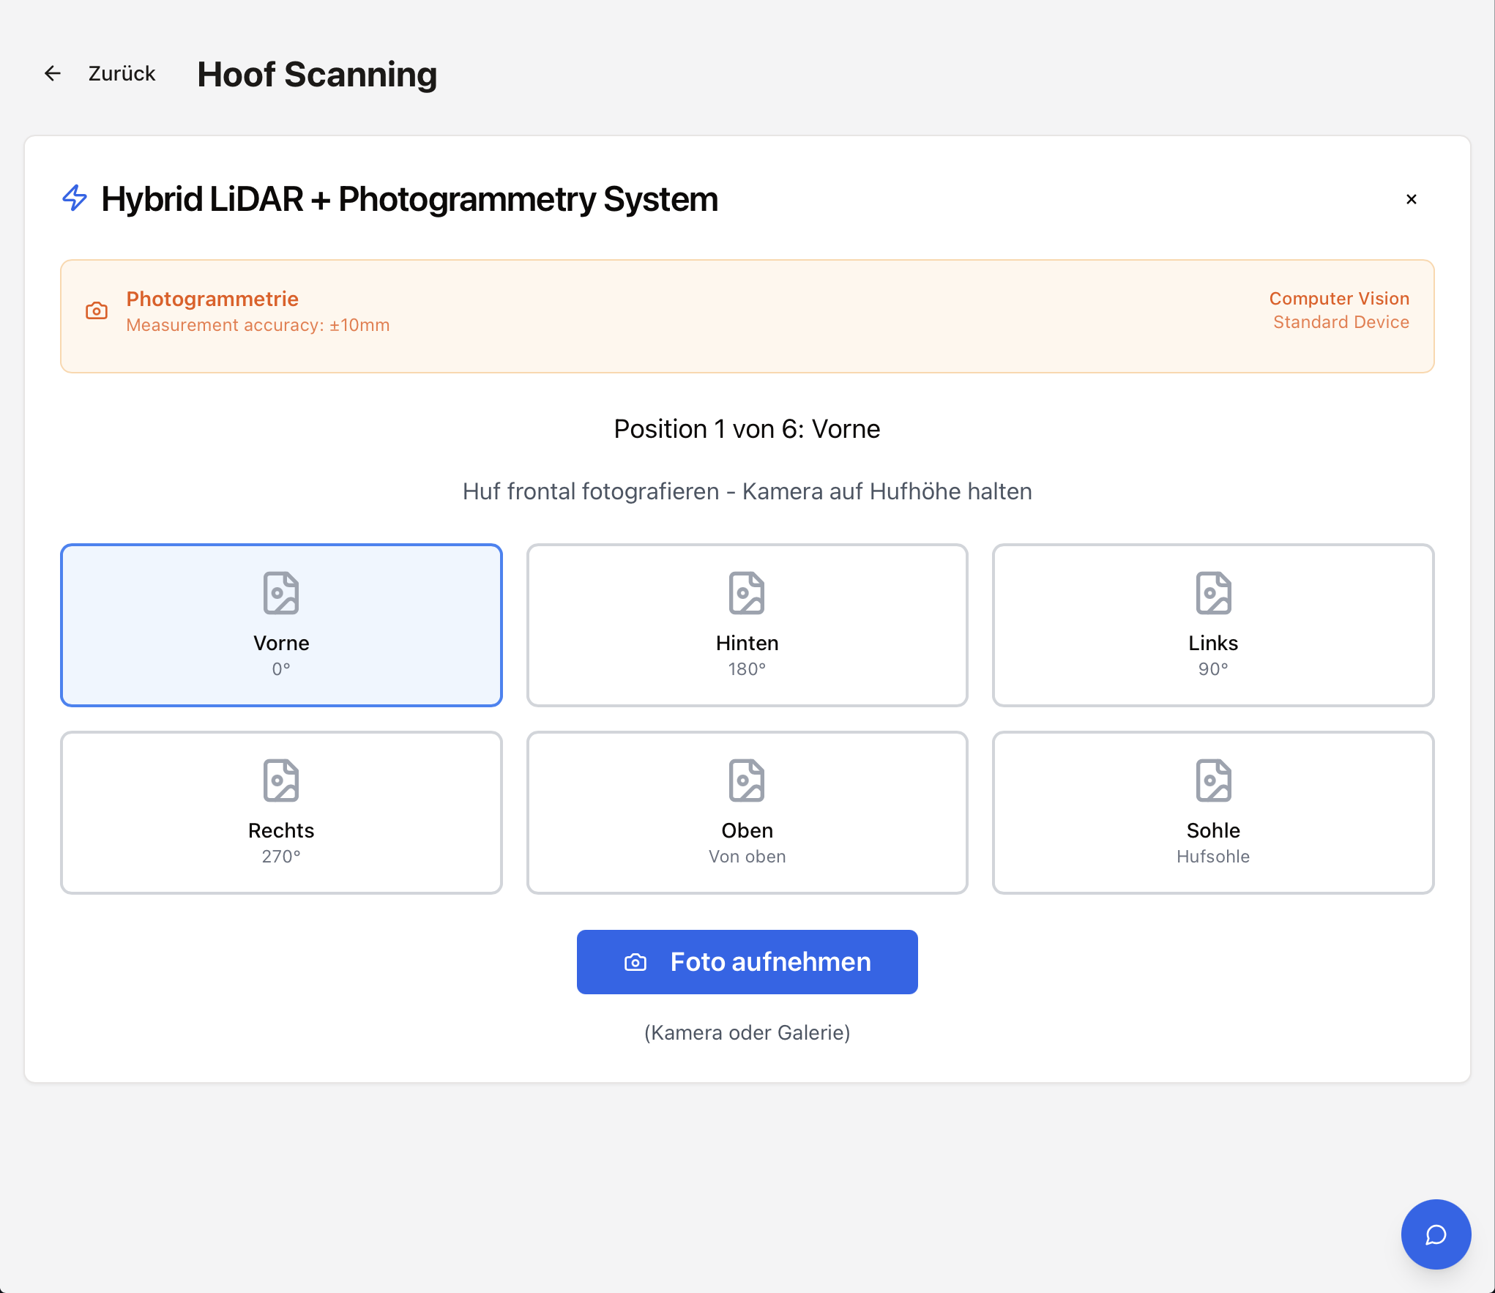Click the image icon in Hinten tile
This screenshot has width=1495, height=1293.
747,593
